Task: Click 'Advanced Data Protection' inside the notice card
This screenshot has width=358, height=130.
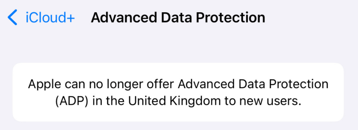Action: (253, 84)
